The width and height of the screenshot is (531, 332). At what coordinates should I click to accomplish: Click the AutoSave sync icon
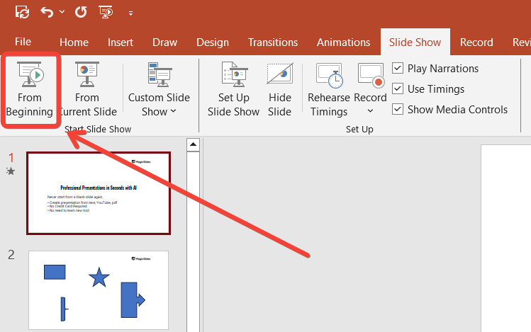coord(22,12)
